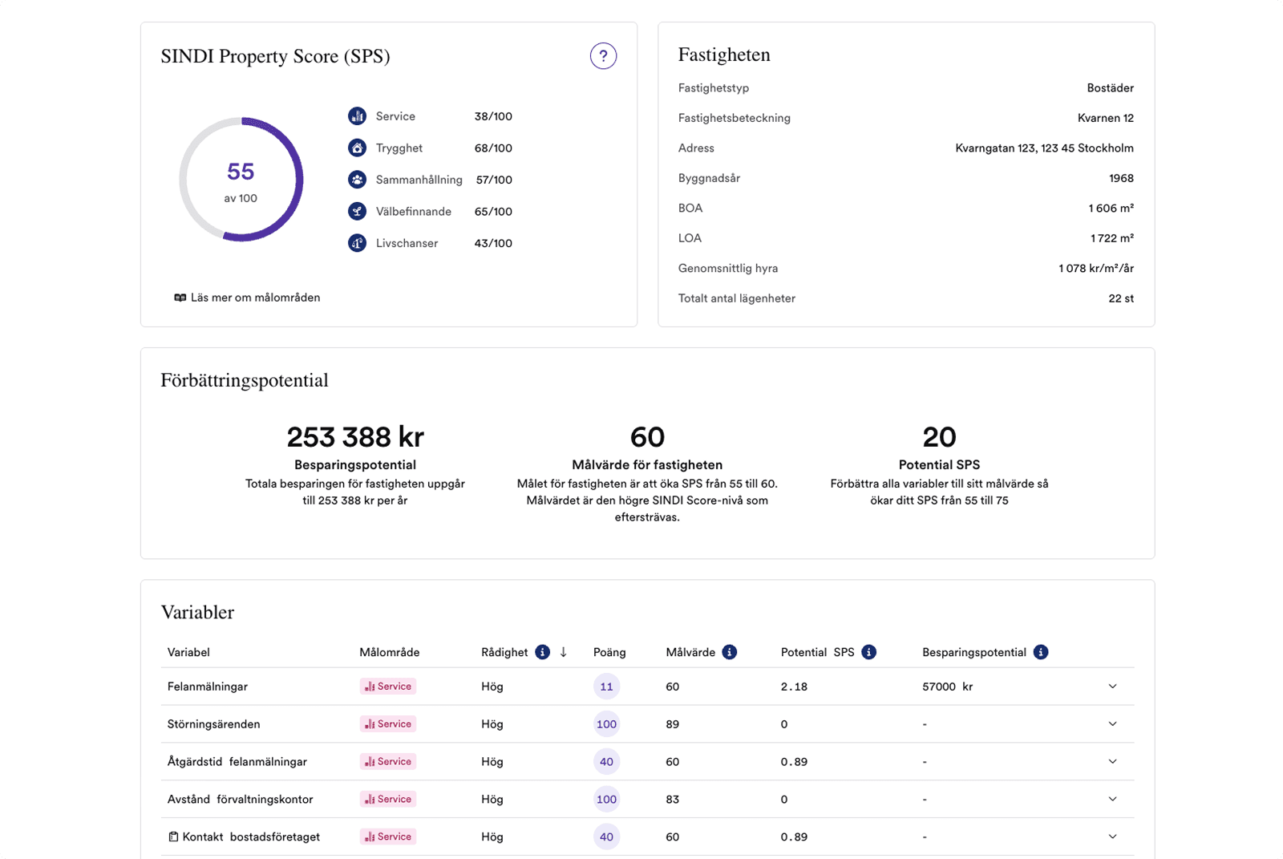1283x859 pixels.
Task: Click the Service category icon in score list
Action: point(357,116)
